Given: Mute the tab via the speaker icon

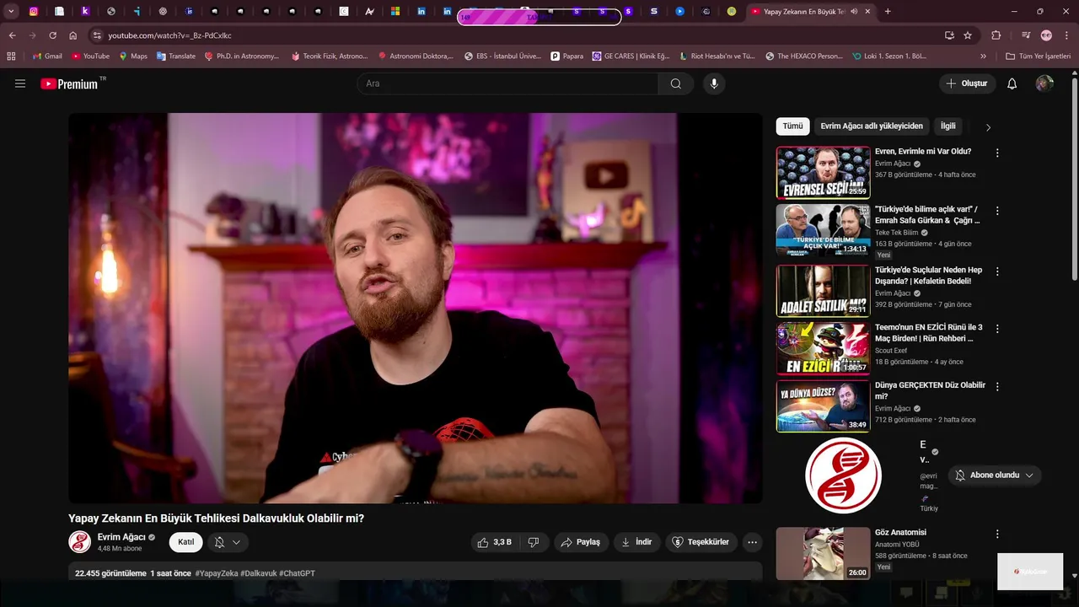Looking at the screenshot, I should pos(854,11).
